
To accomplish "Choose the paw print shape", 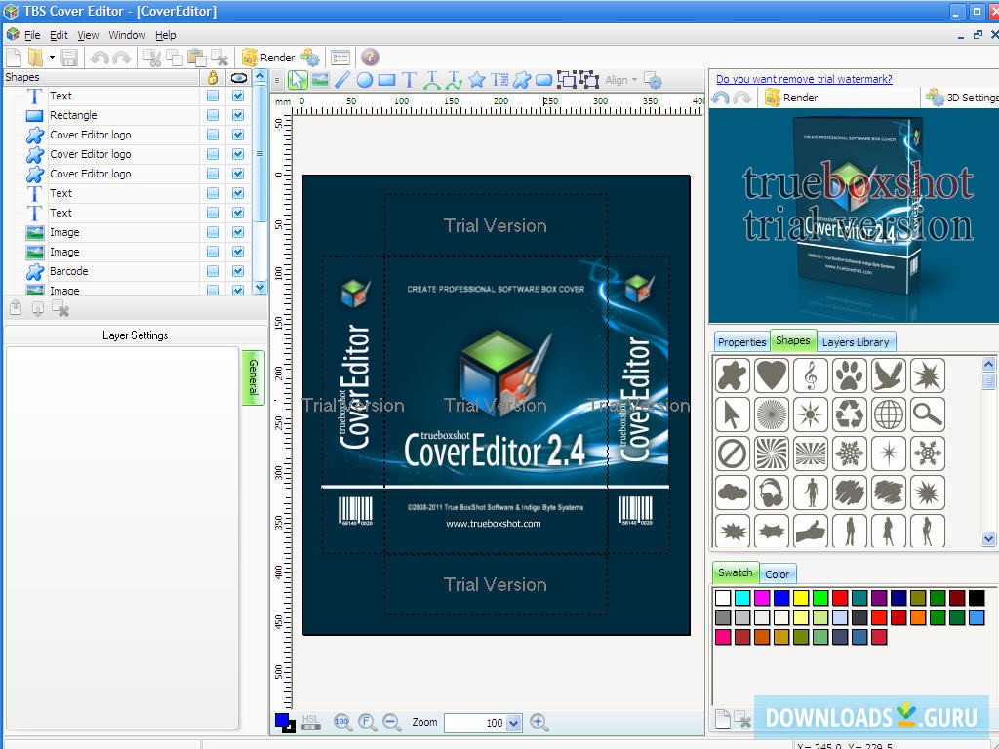I will click(850, 375).
